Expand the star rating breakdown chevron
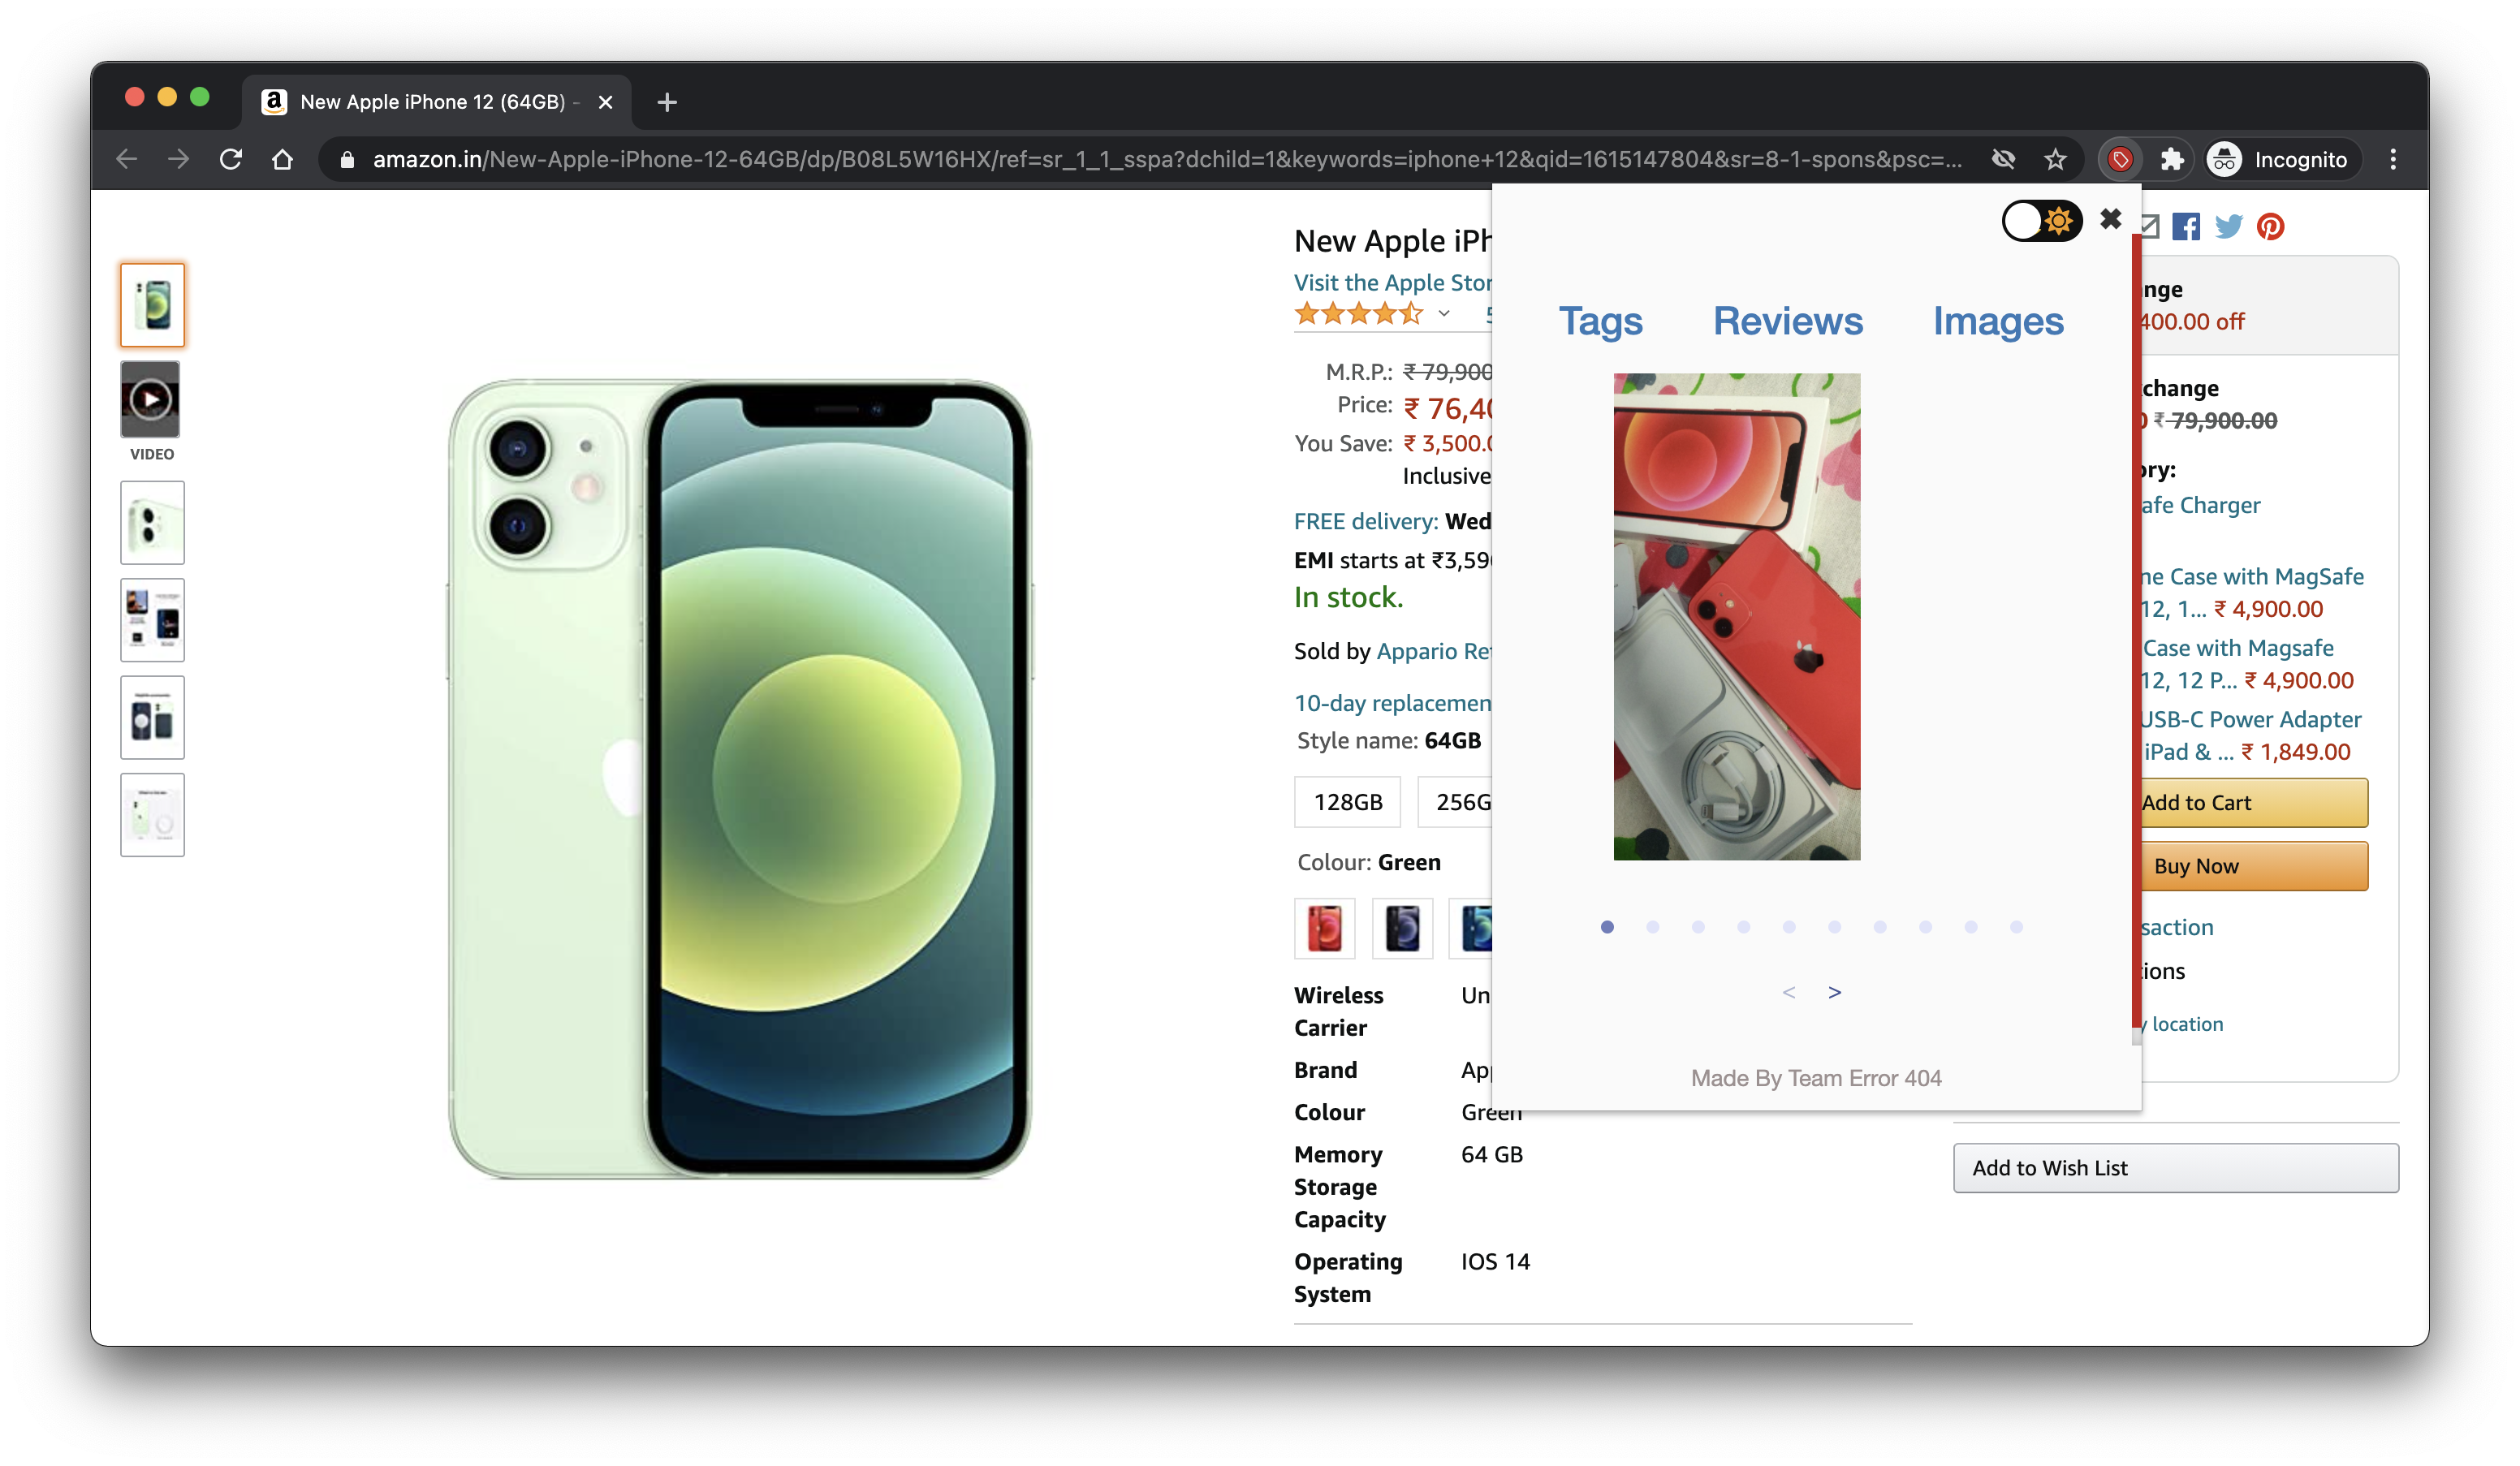 [1444, 314]
